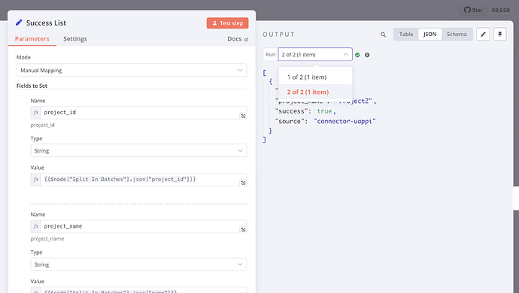Viewport: 519px width, 293px height.
Task: Switch output view to Schema
Action: [x=457, y=34]
